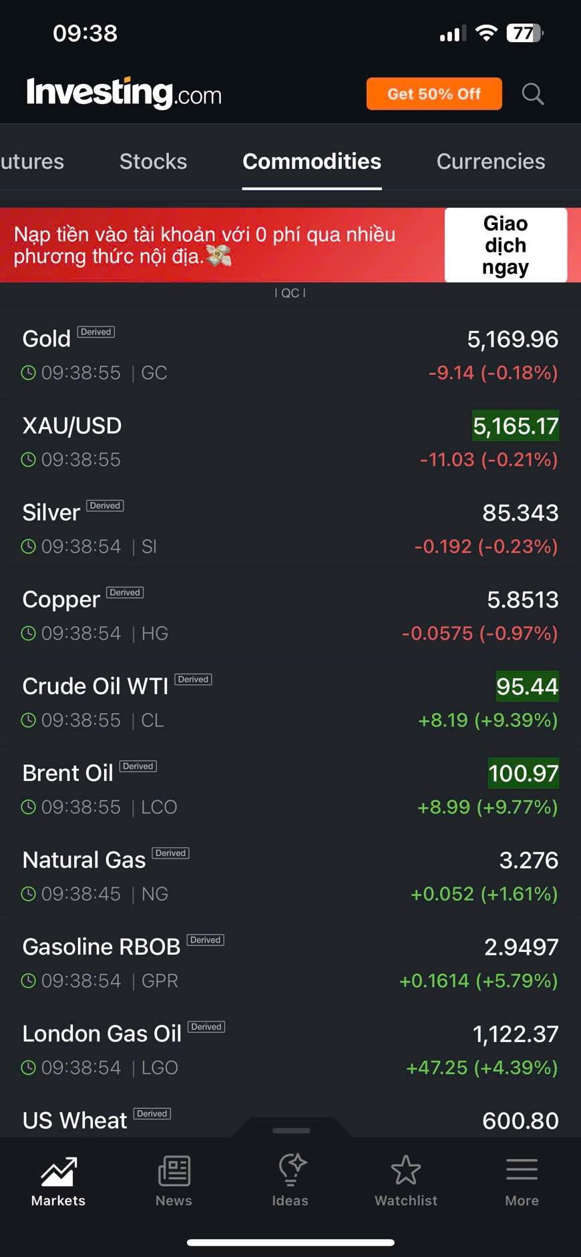581x1257 pixels.
Task: Open the News newspaper icon
Action: [x=174, y=1172]
